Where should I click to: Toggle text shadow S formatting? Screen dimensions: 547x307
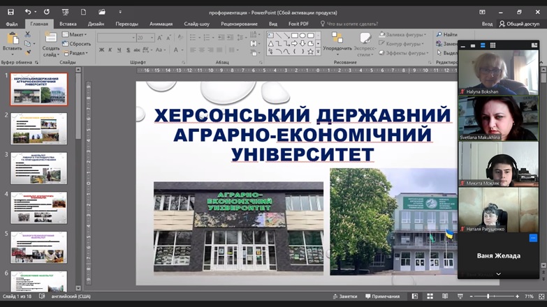(128, 50)
